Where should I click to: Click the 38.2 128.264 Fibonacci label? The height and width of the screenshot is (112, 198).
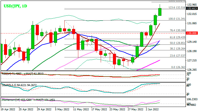(178, 49)
